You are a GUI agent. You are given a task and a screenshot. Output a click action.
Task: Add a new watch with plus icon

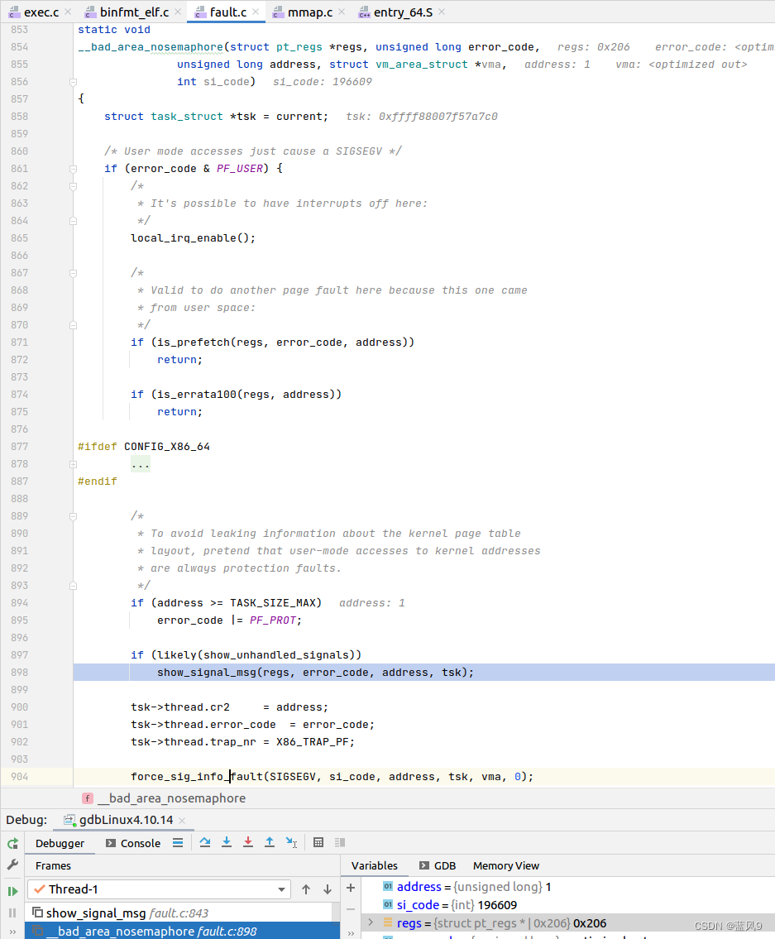point(351,888)
